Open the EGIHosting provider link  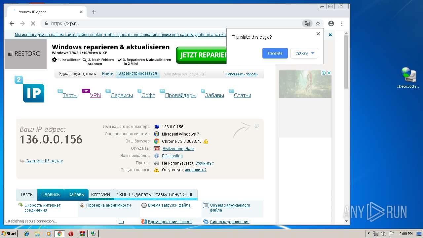(172, 156)
